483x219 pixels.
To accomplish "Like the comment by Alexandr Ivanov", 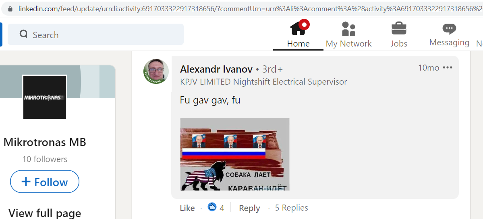I will point(187,208).
